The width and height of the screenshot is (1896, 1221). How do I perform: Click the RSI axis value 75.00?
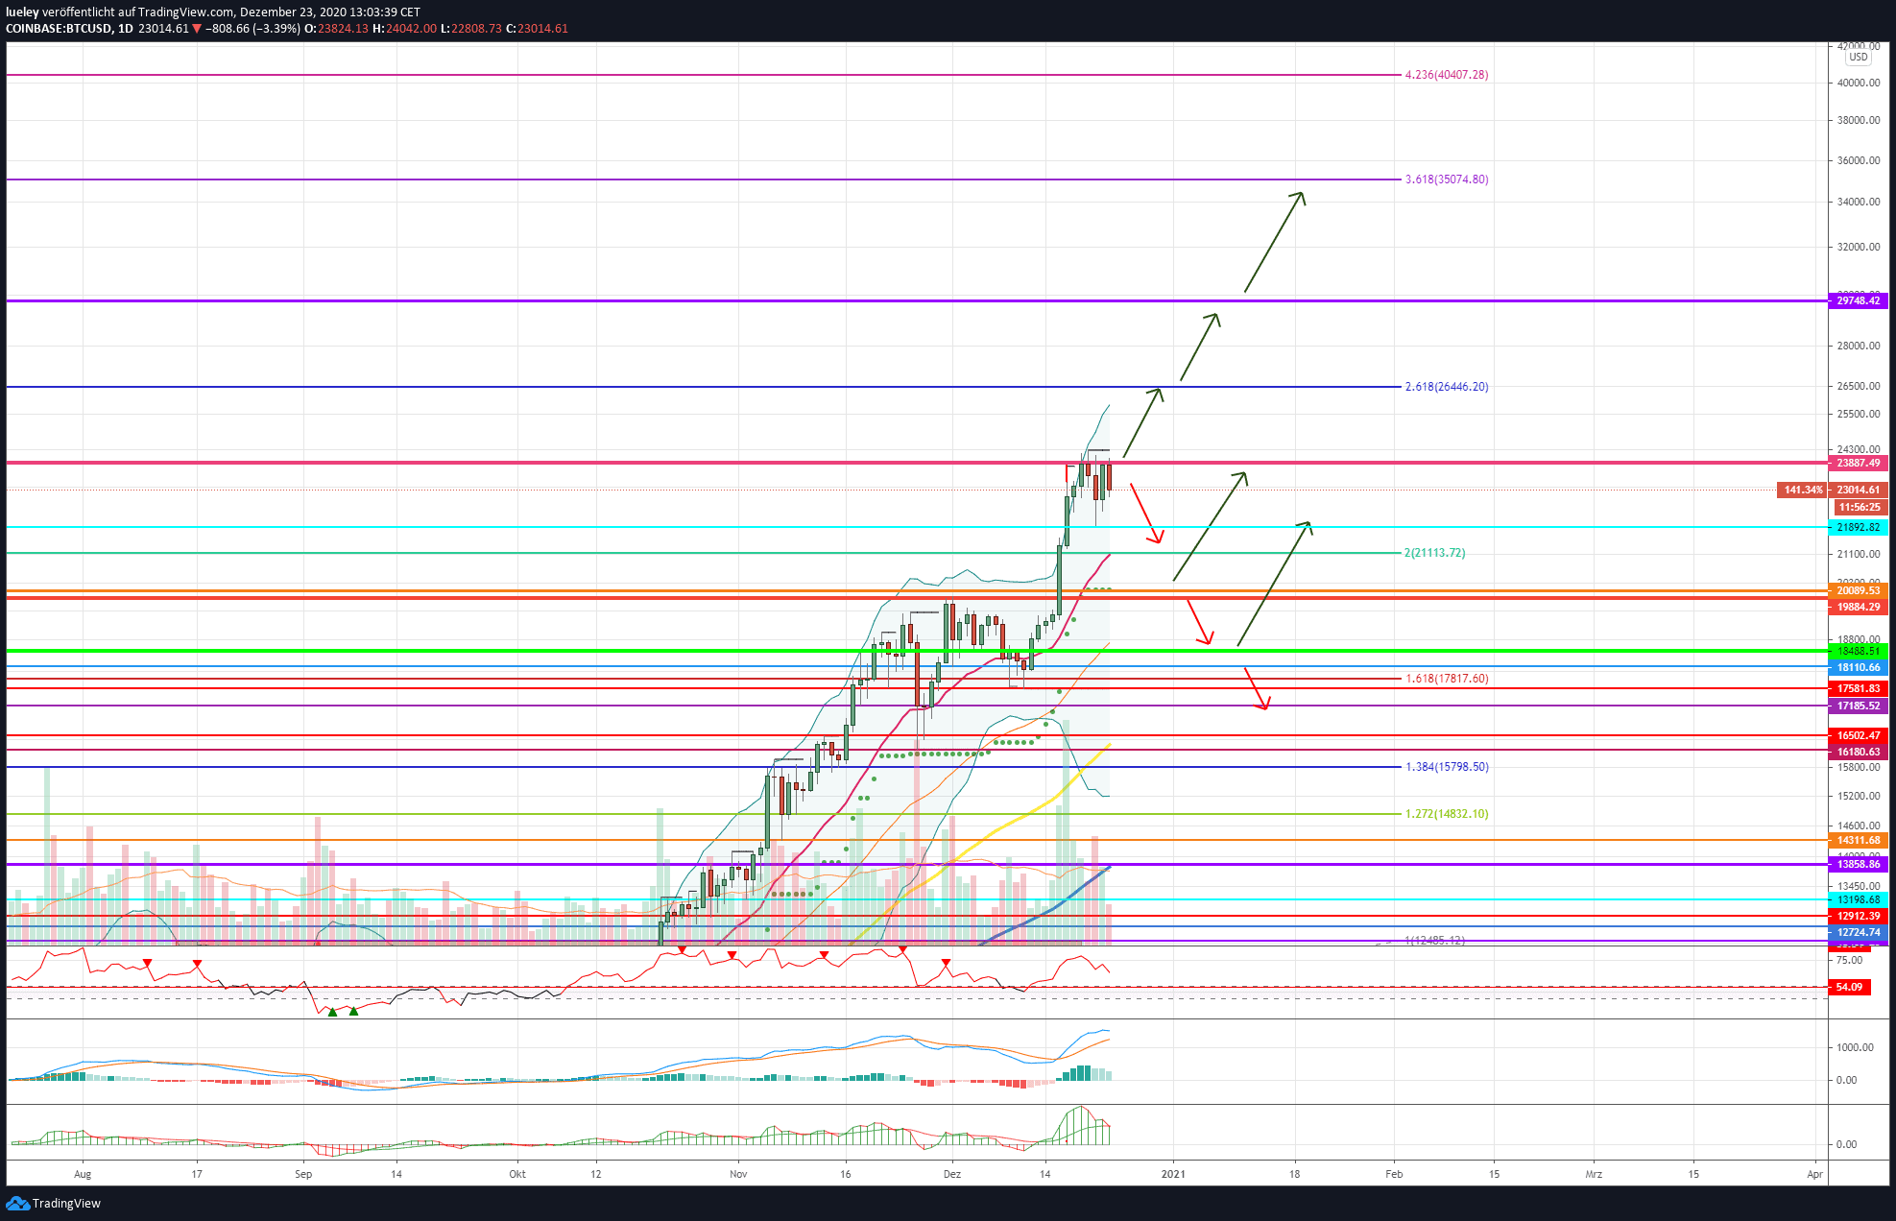(x=1849, y=960)
